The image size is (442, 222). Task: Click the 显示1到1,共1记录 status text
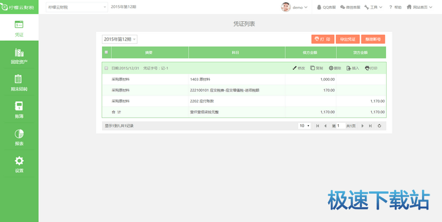coord(119,126)
